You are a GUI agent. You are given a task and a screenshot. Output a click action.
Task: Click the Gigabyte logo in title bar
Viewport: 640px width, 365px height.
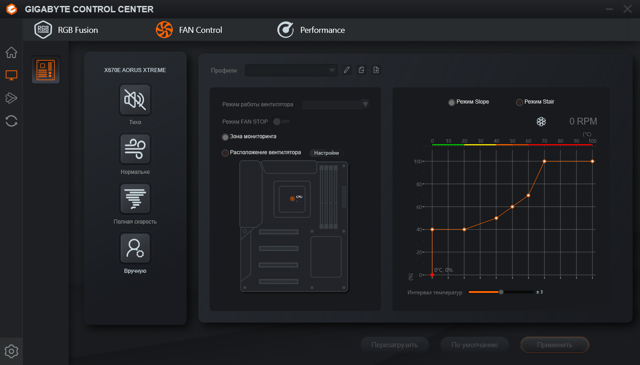(12, 9)
